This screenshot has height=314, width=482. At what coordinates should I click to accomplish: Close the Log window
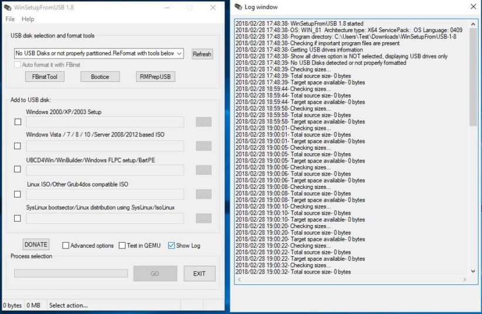pyautogui.click(x=473, y=7)
